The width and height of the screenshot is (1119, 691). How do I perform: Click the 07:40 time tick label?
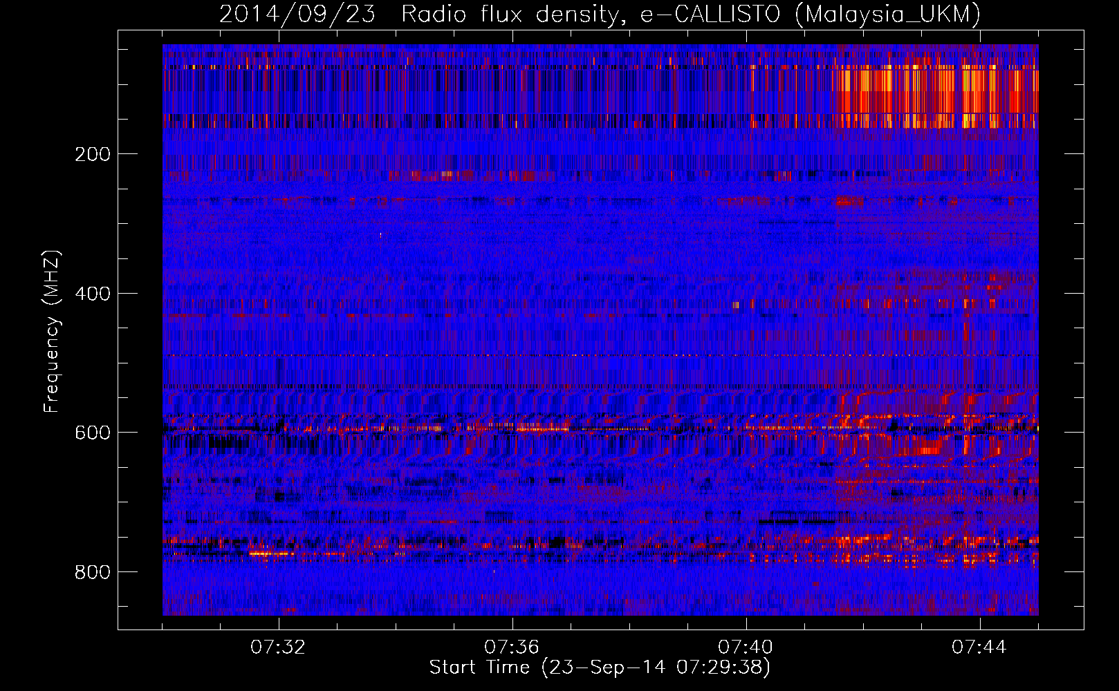pos(746,647)
